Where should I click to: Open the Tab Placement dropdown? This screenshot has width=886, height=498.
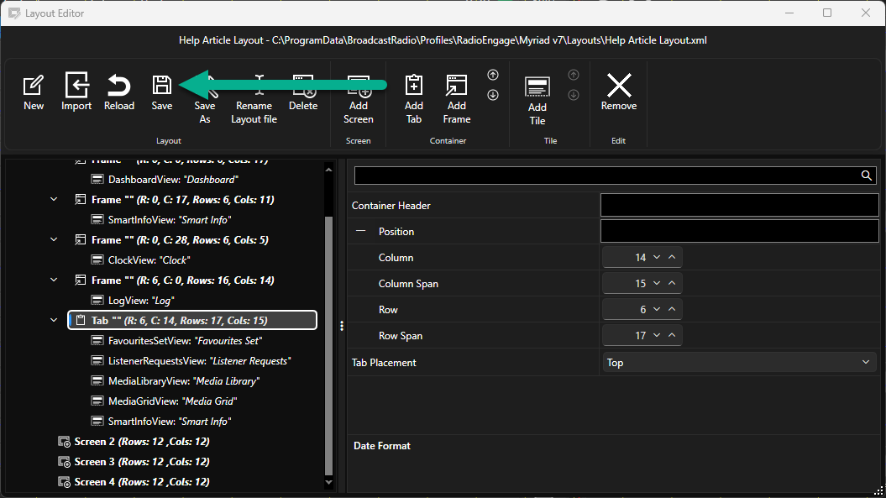click(x=739, y=362)
